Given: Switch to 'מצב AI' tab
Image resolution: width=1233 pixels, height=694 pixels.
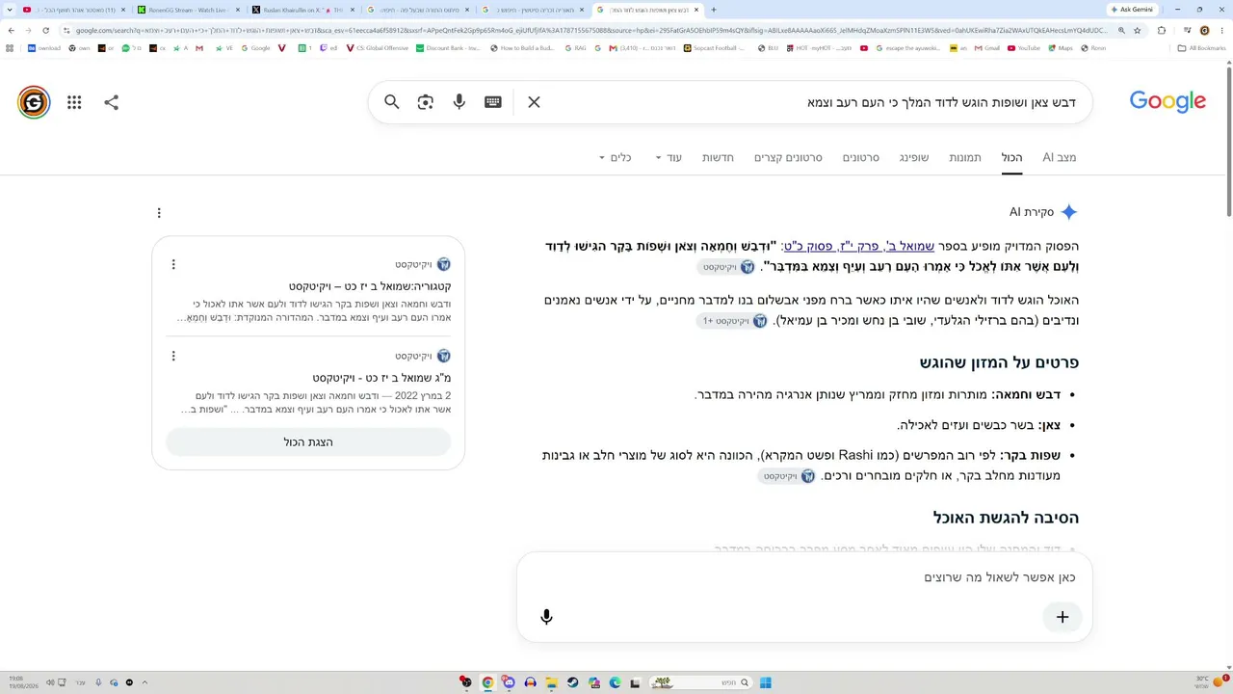Looking at the screenshot, I should 1059,157.
